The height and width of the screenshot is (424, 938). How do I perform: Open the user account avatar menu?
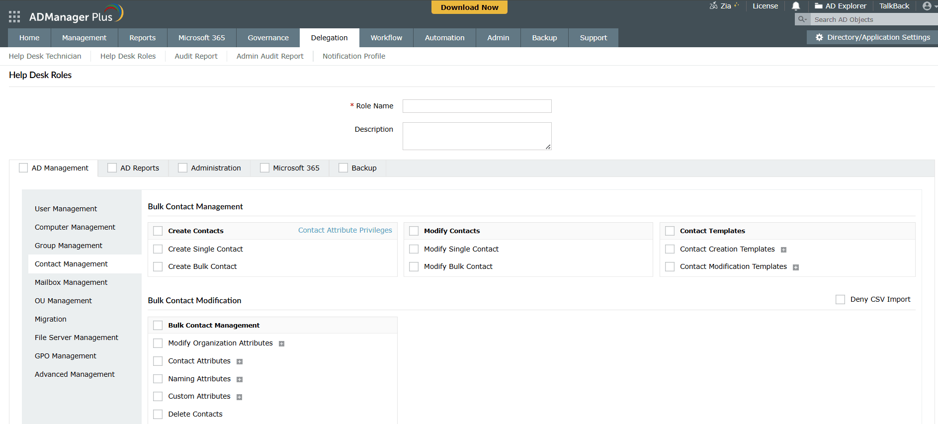tap(927, 6)
